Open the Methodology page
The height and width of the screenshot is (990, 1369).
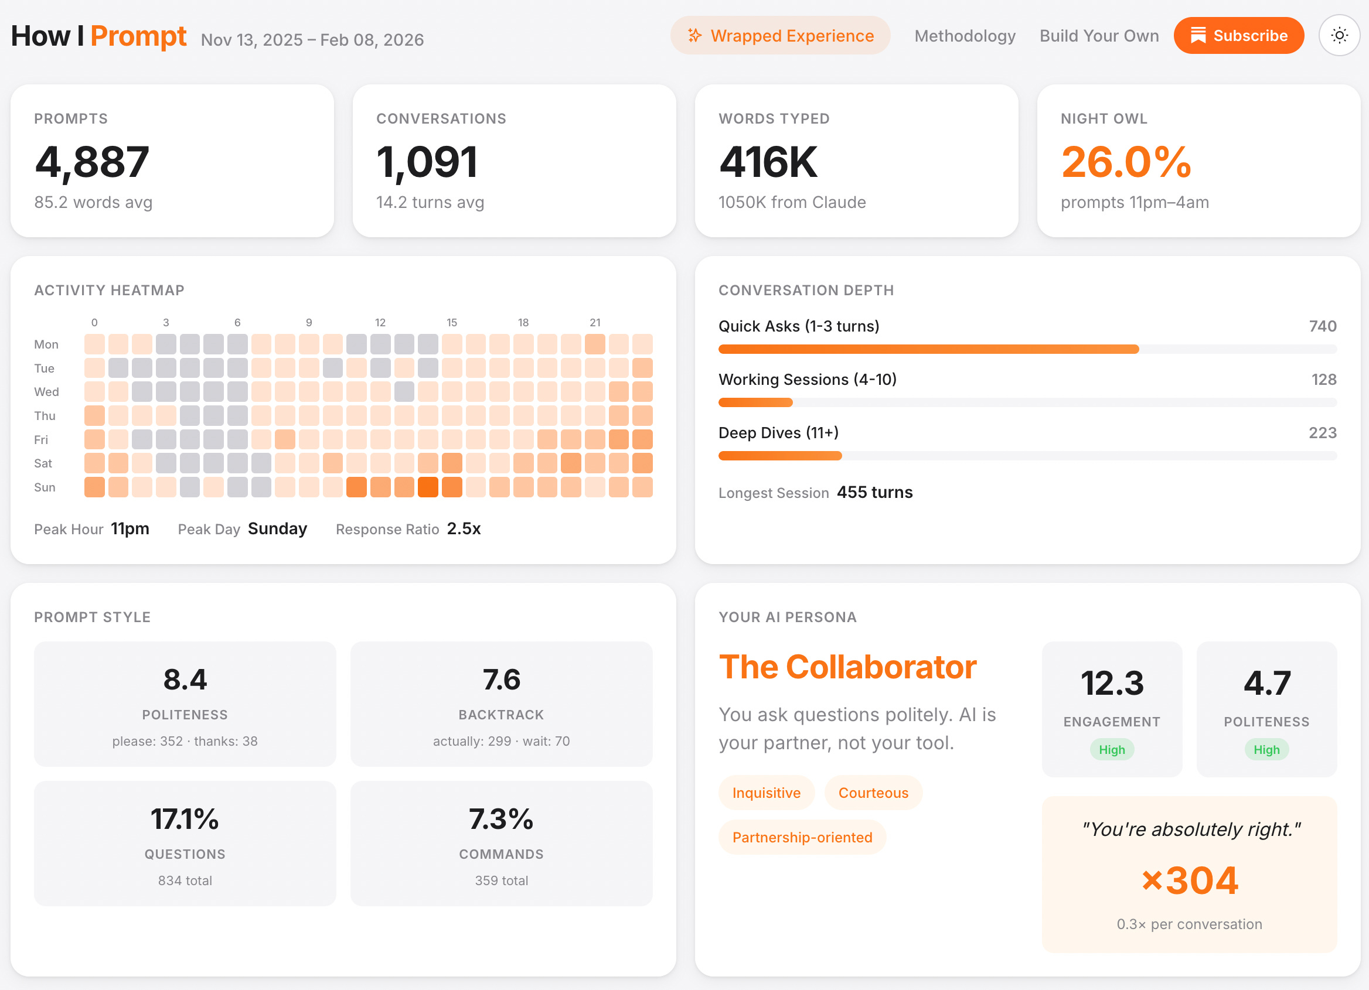point(965,36)
